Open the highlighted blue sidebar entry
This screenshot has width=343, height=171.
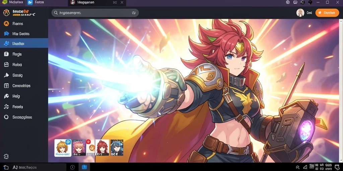(x=24, y=43)
